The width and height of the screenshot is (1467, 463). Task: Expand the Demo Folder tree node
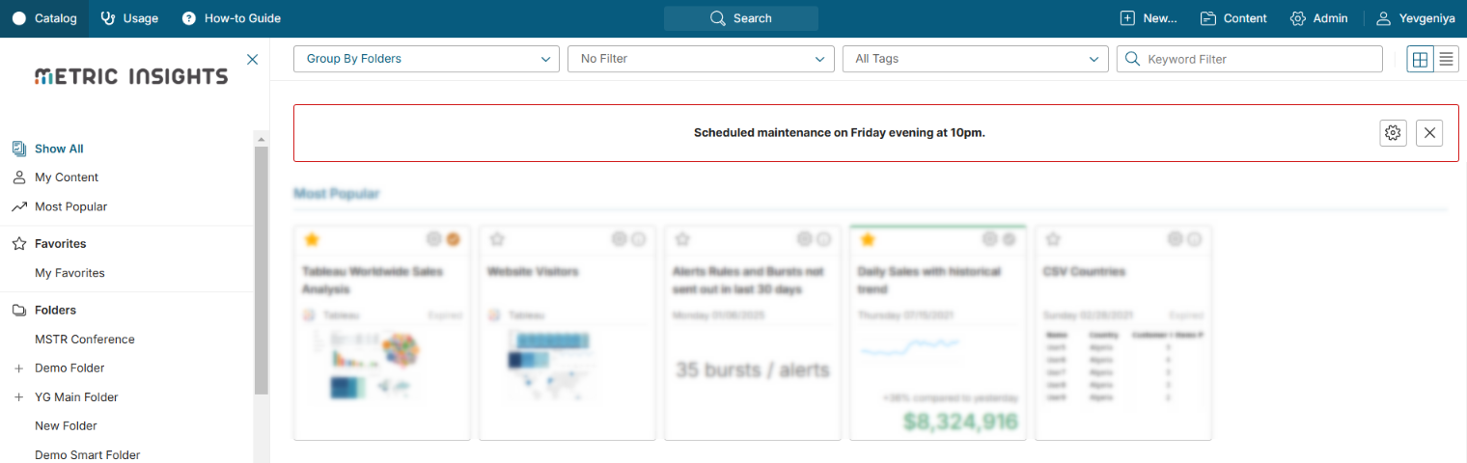pos(18,368)
